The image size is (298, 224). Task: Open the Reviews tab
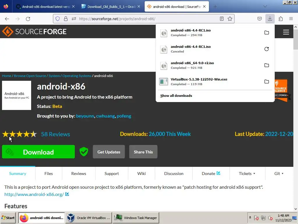79,174
